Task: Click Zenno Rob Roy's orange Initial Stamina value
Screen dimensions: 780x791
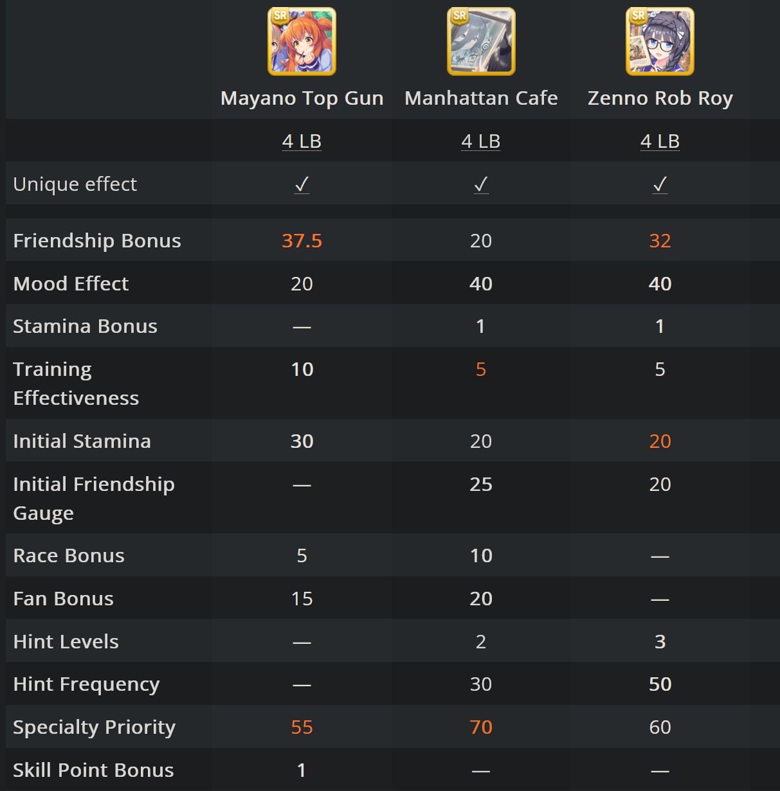Action: (660, 441)
